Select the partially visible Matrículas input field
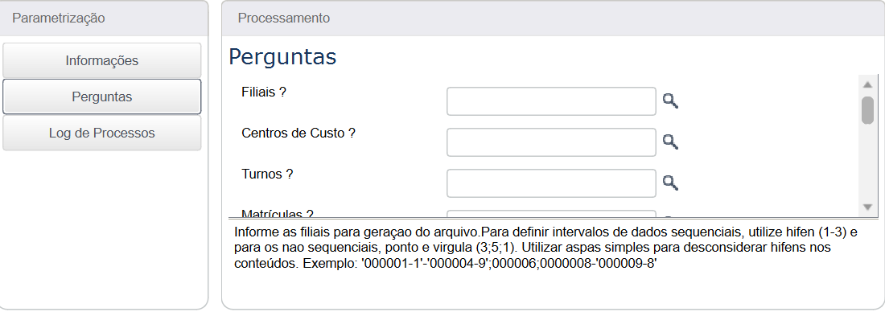This screenshot has width=885, height=312. point(551,213)
